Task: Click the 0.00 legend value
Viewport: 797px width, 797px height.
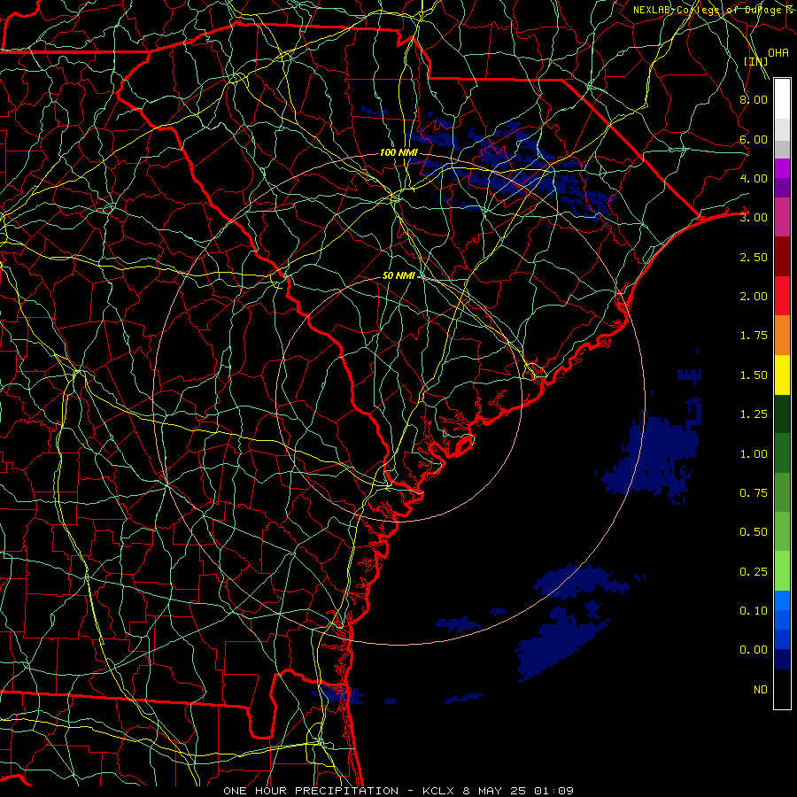Action: [x=754, y=650]
